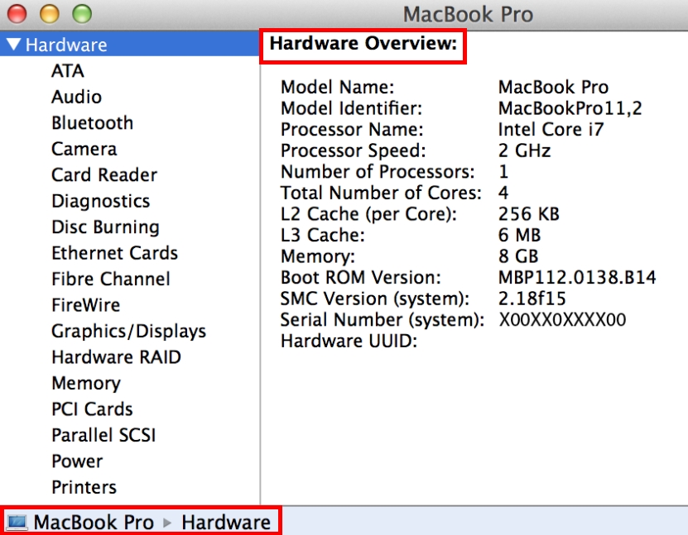
Task: Click the green zoom window button
Action: (x=82, y=14)
